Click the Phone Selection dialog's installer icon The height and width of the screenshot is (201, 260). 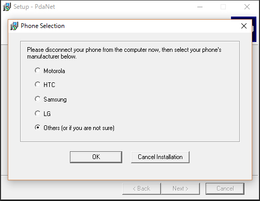(x=14, y=26)
